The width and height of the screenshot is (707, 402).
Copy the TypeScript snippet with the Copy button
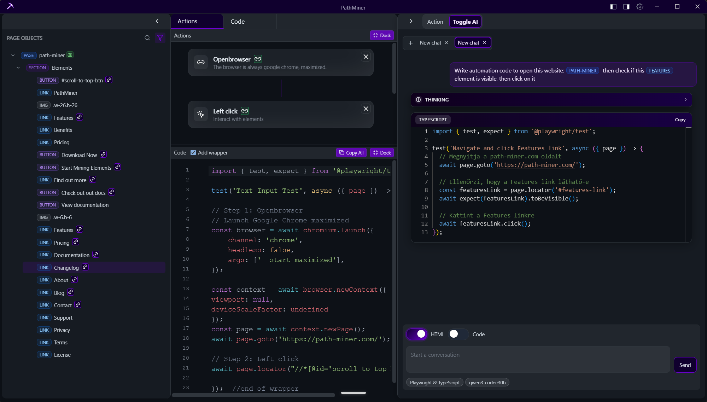[680, 120]
